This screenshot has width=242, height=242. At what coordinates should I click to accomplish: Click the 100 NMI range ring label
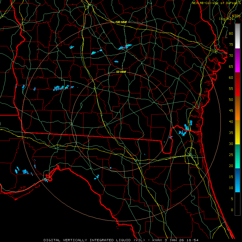coord(121,22)
